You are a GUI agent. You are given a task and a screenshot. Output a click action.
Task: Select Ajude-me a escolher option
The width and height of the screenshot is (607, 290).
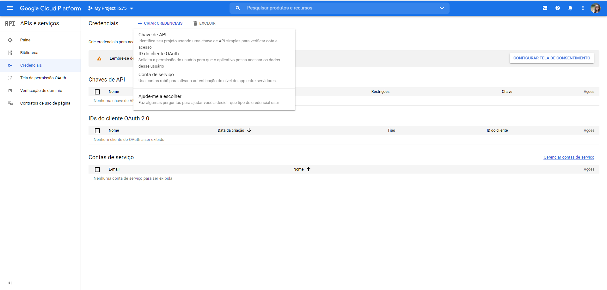coord(214,99)
